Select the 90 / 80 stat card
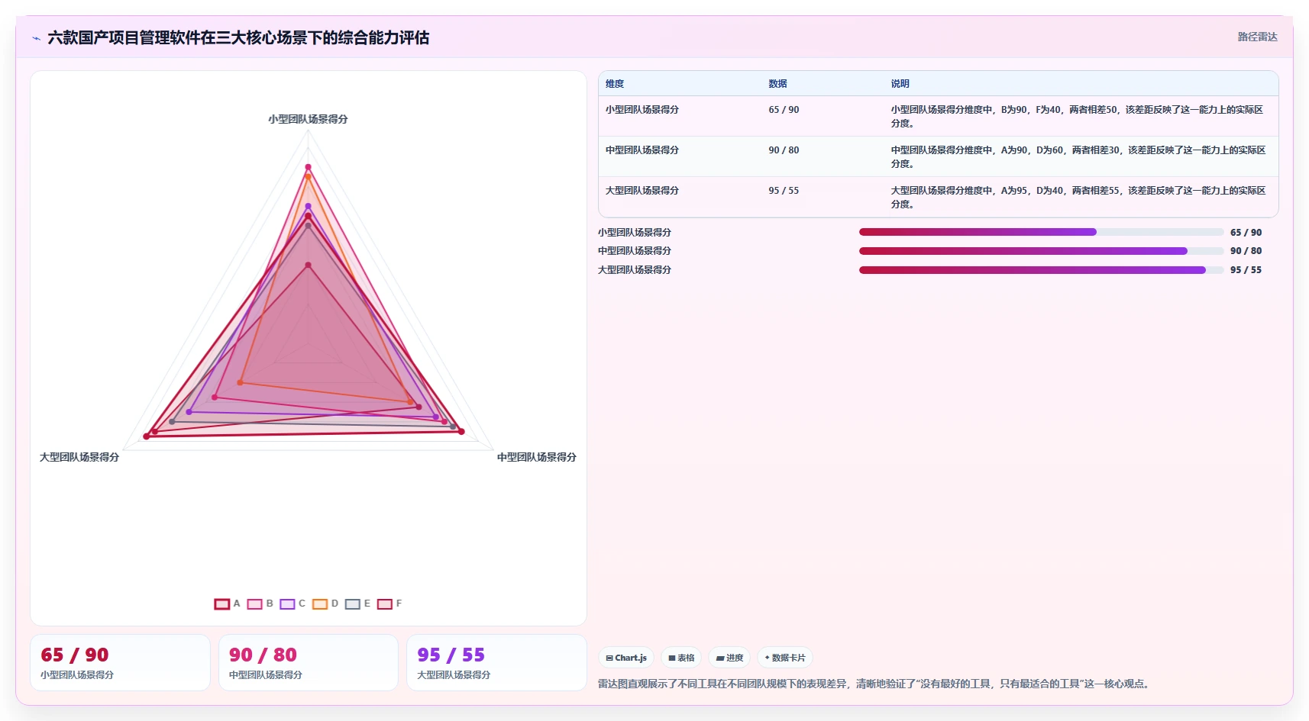Viewport: 1309px width, 721px height. coord(309,663)
